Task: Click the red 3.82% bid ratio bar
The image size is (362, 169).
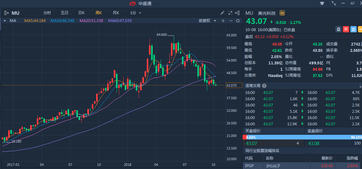Action: coord(245,137)
